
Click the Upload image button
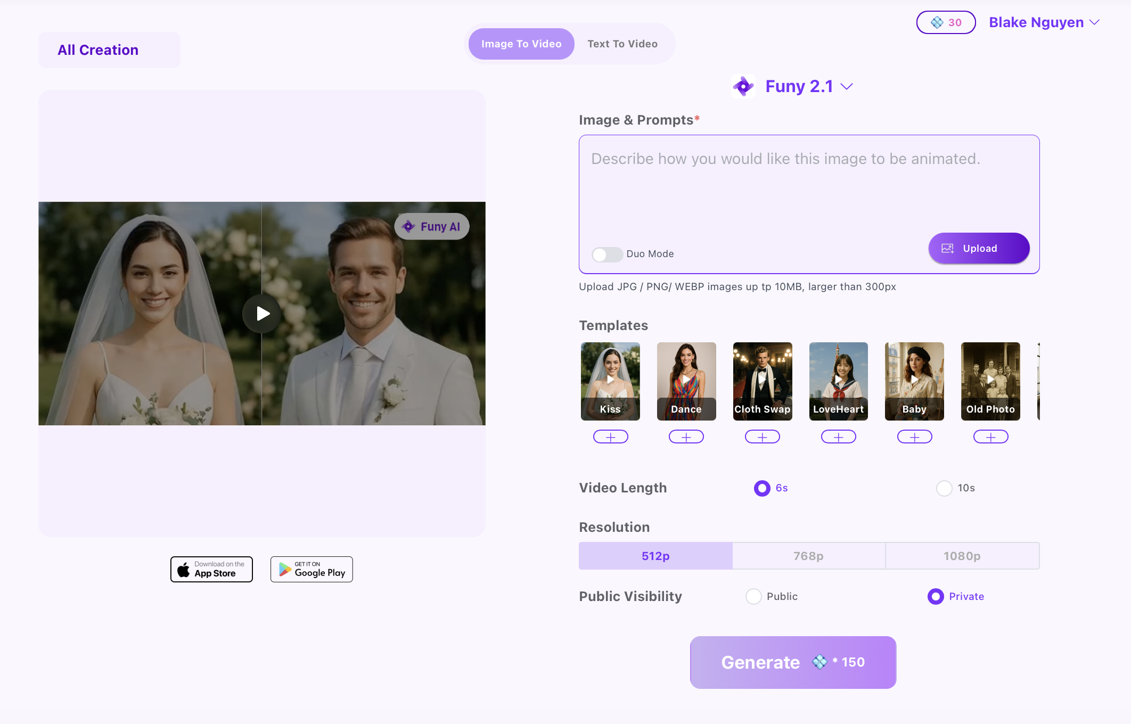tap(979, 248)
